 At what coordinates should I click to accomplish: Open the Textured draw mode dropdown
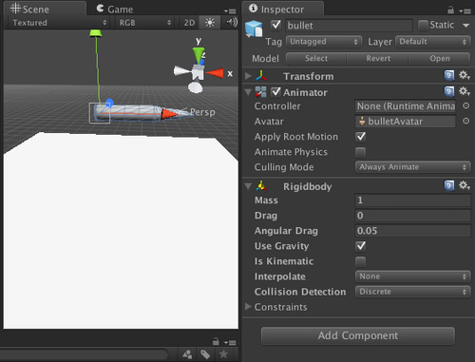pos(59,23)
